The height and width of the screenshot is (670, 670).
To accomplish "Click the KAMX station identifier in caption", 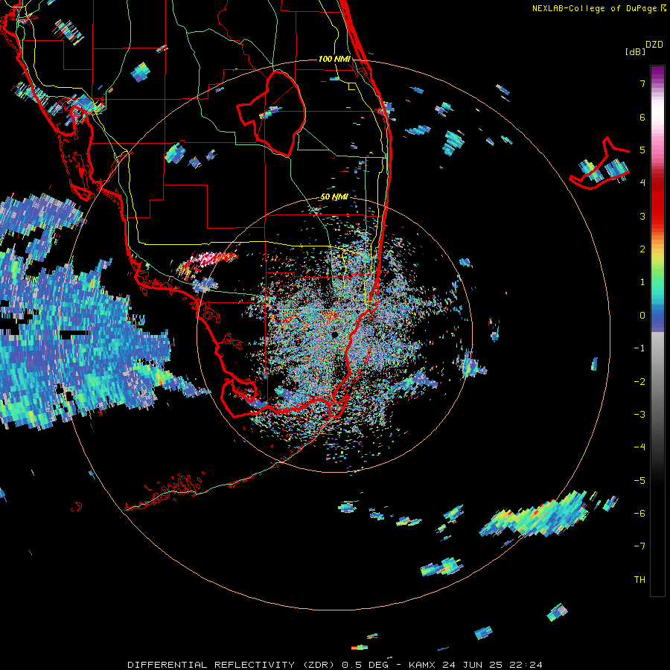I will click(x=422, y=665).
